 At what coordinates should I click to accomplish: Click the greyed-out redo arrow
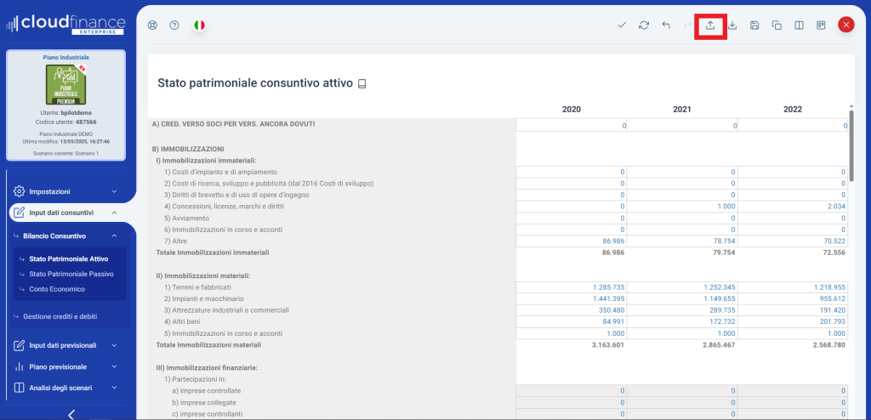coord(688,25)
